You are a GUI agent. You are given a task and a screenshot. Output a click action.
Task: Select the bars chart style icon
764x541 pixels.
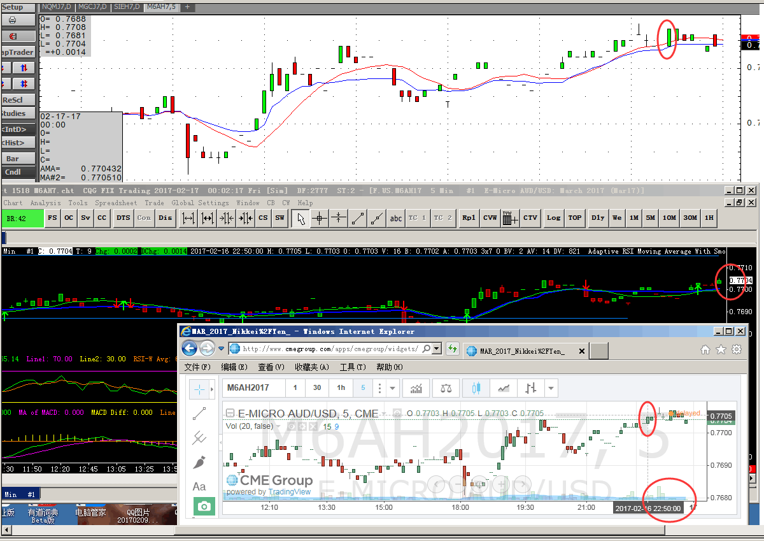tap(531, 387)
